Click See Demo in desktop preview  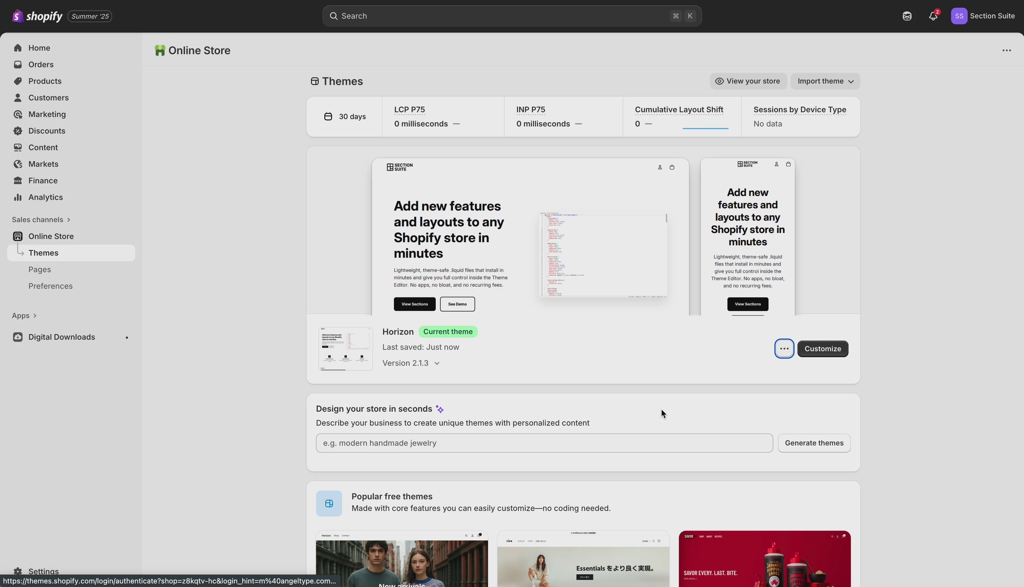(x=457, y=304)
